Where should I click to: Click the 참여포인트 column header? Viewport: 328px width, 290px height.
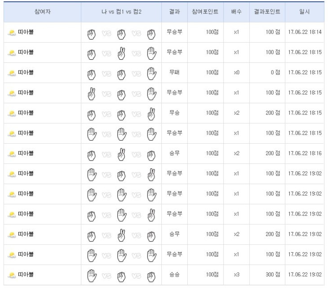point(205,12)
